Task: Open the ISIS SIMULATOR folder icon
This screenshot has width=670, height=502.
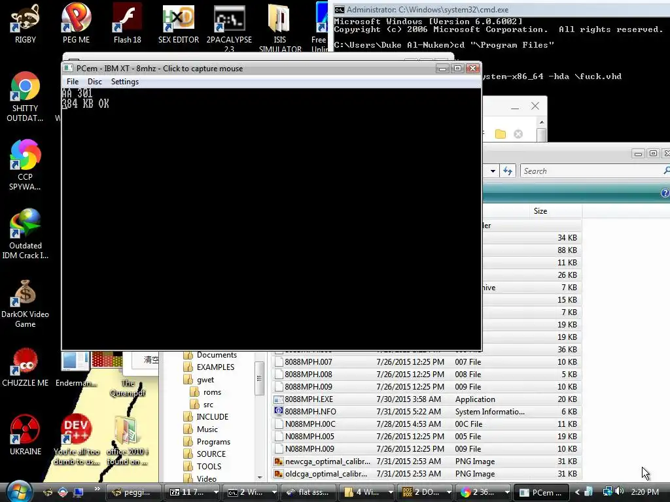Action: (280, 27)
